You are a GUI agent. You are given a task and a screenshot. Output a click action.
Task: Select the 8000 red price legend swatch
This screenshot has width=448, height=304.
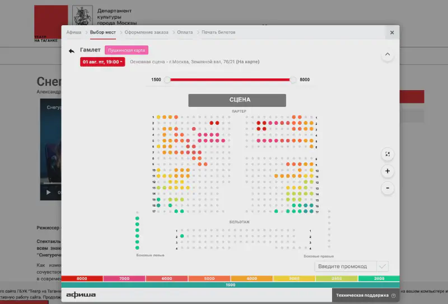point(82,278)
